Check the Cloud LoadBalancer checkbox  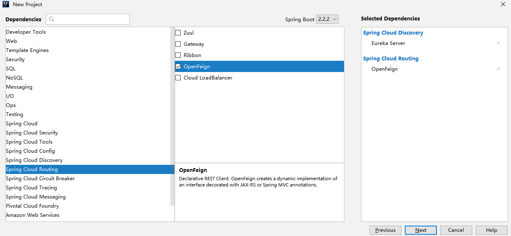(x=178, y=78)
